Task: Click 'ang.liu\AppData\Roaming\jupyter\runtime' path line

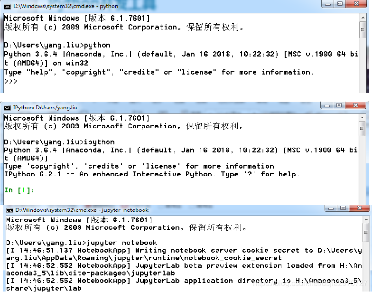Action: tap(144, 258)
